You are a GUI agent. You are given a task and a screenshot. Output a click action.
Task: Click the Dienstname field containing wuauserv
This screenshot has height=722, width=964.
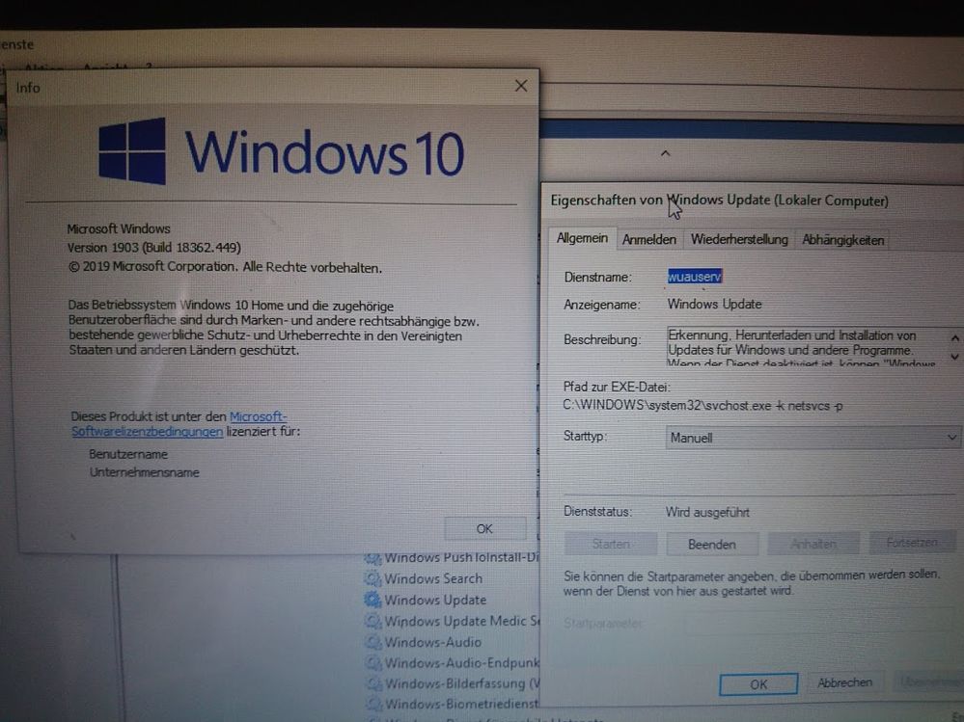pos(695,277)
